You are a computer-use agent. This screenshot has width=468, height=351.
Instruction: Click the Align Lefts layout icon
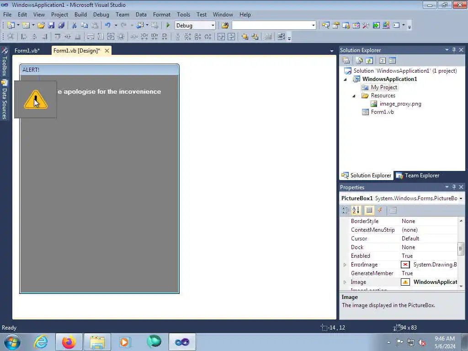[x=24, y=37]
